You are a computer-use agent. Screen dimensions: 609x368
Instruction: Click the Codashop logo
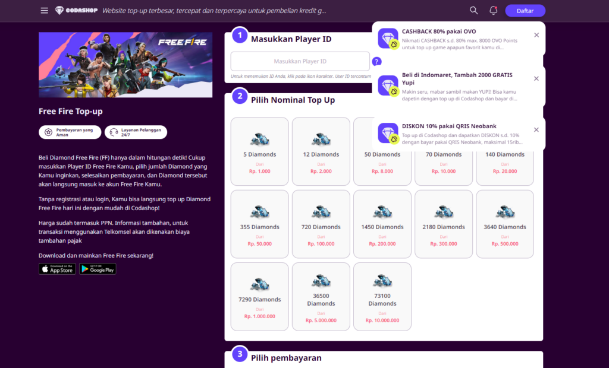pyautogui.click(x=76, y=11)
